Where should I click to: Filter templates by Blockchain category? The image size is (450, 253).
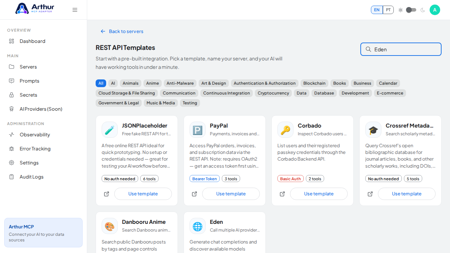coord(314,83)
